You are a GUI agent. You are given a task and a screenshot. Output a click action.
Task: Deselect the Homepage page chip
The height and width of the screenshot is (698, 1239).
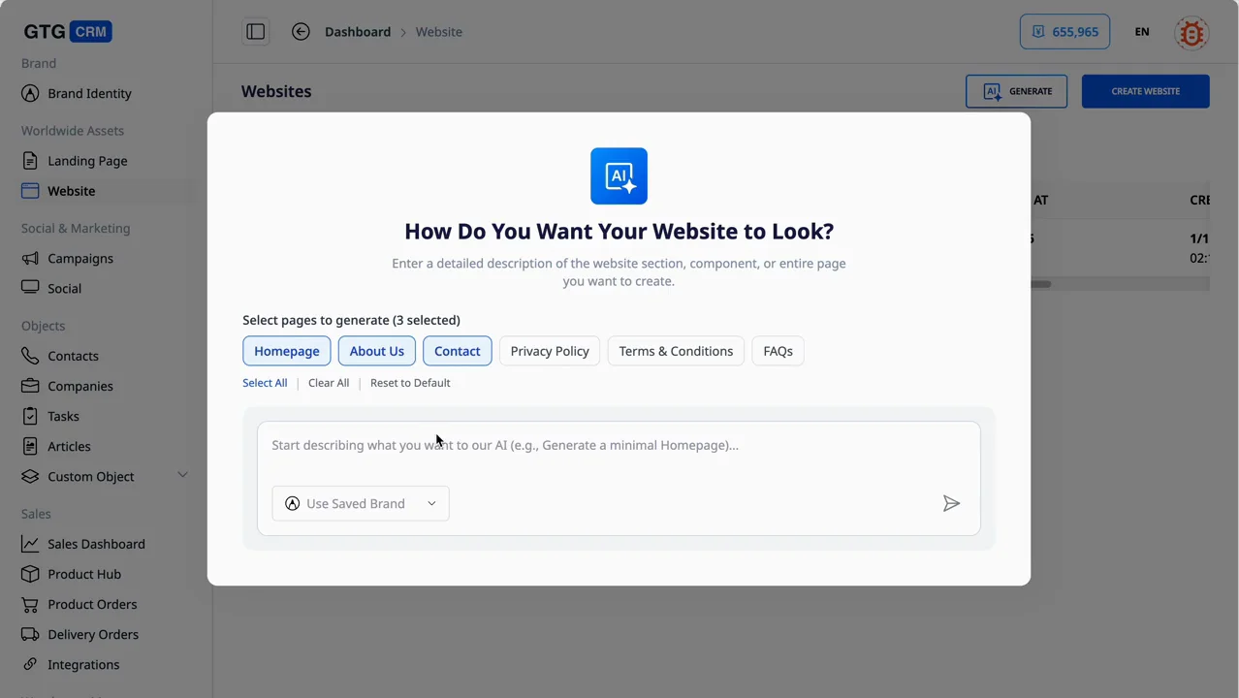pyautogui.click(x=286, y=351)
